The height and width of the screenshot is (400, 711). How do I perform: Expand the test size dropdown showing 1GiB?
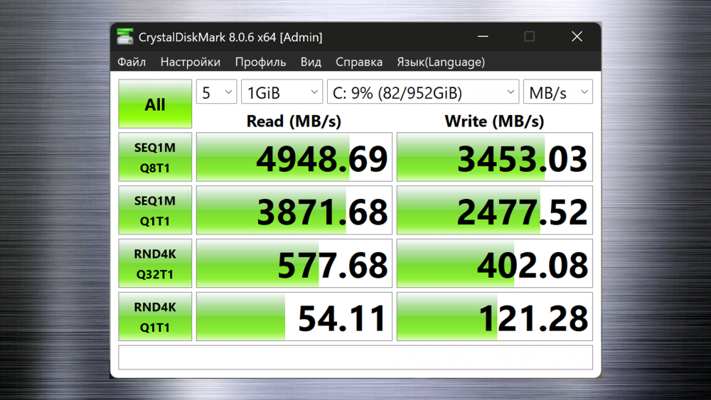282,92
